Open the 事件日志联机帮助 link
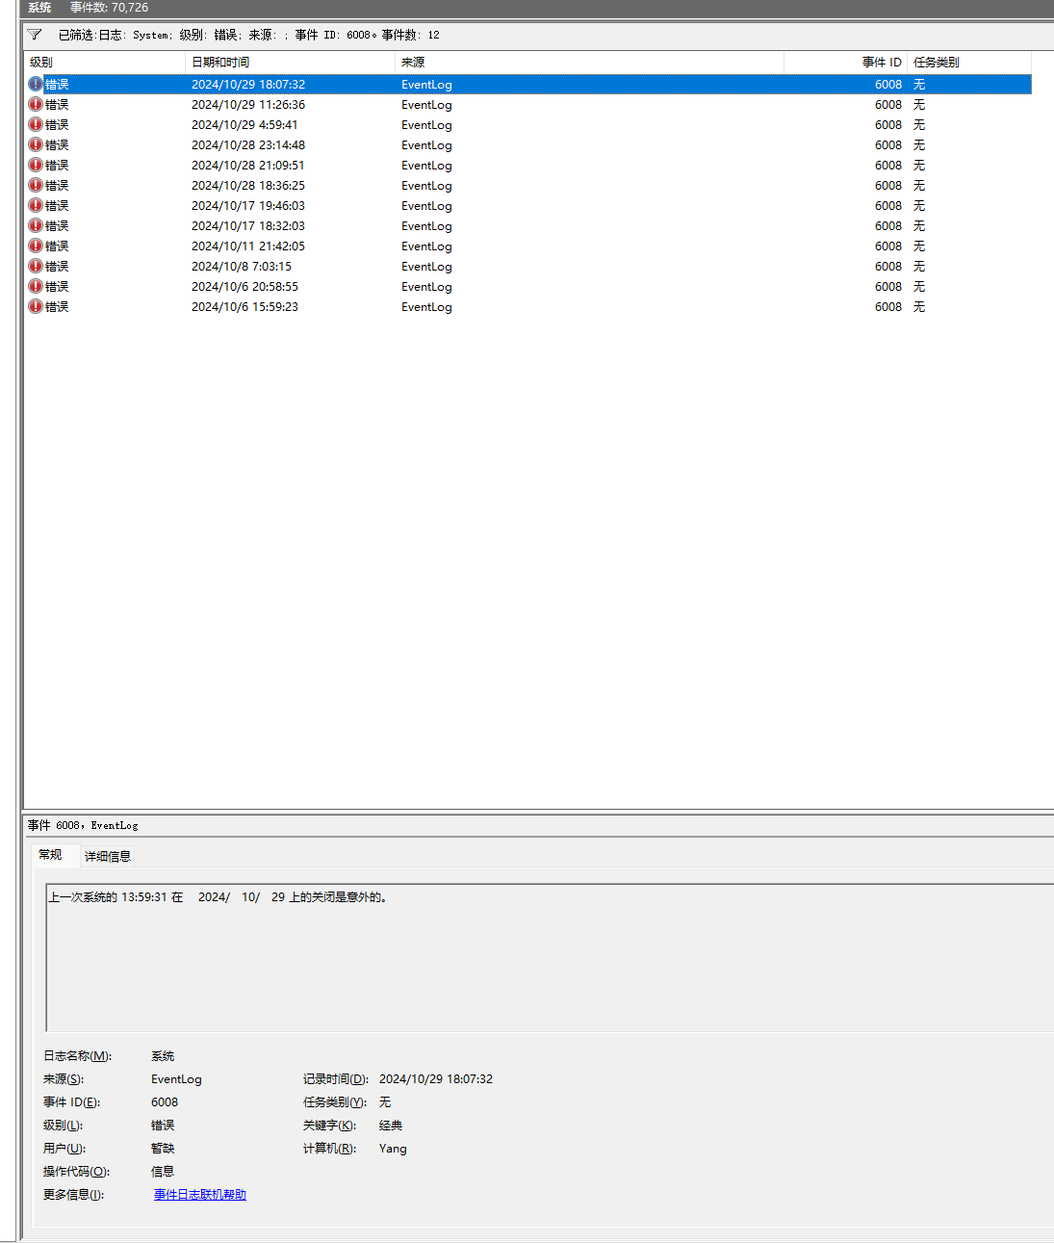This screenshot has height=1243, width=1054. 200,1195
